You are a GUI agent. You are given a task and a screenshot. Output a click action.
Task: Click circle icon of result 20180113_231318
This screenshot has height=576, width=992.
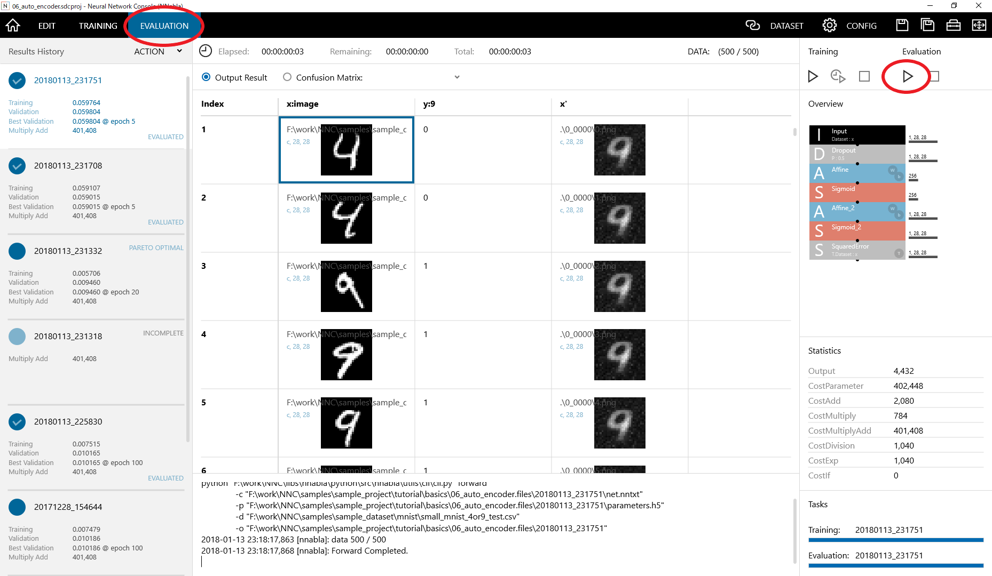[17, 337]
